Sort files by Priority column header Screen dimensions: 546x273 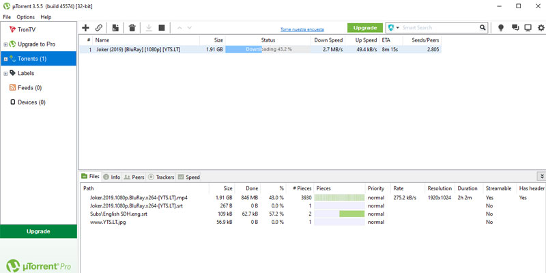378,188
